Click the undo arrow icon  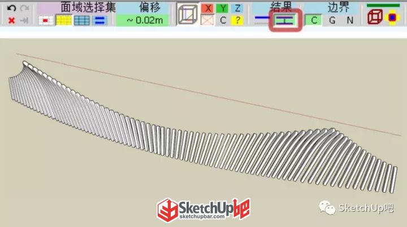point(11,8)
